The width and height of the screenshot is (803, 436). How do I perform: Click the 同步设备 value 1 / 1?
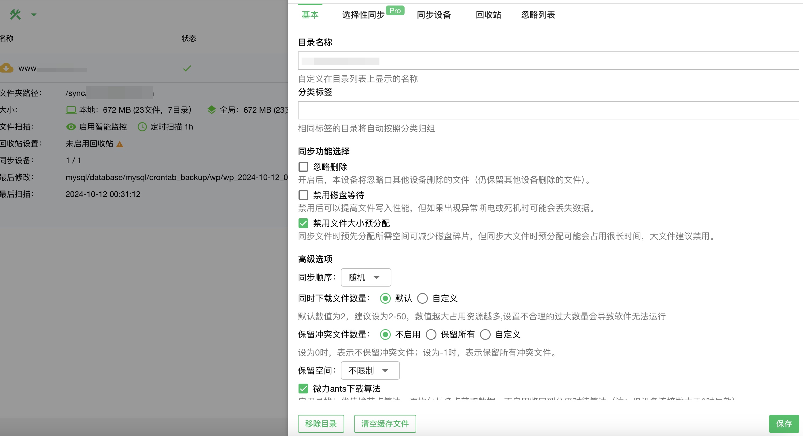(73, 160)
